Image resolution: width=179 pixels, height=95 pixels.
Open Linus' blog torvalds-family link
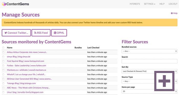(25, 92)
